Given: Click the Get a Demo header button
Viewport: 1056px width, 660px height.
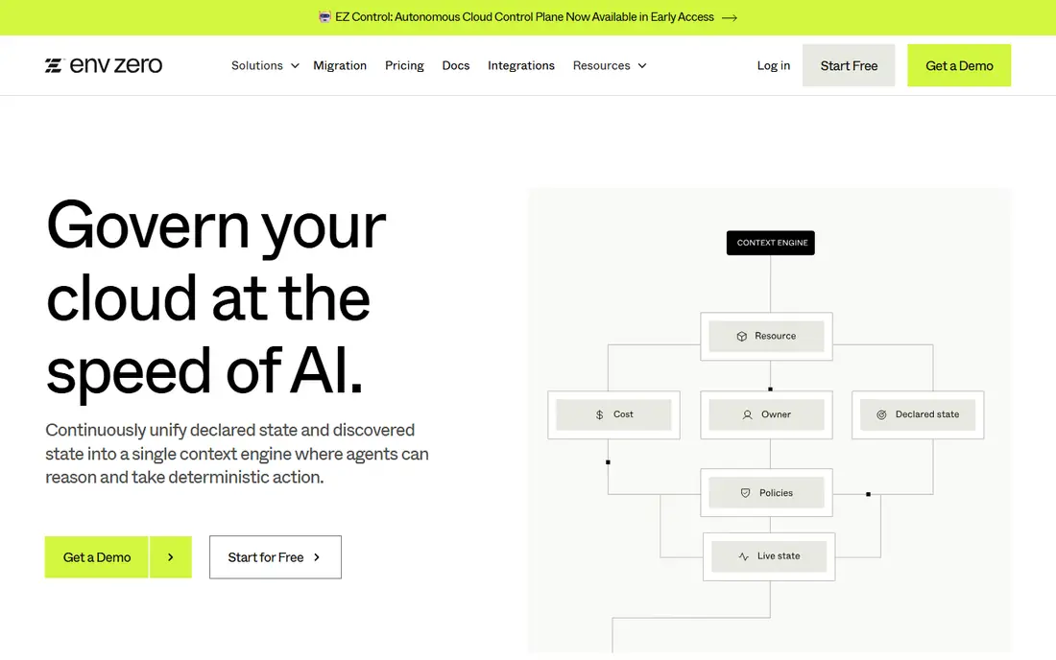Looking at the screenshot, I should (x=959, y=65).
